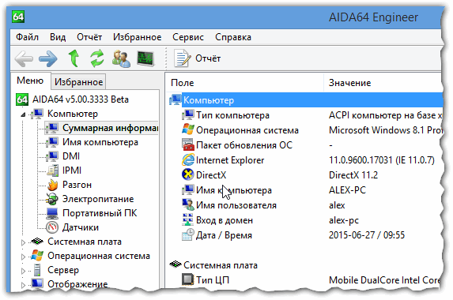Click the Internet Explorer icon in list
The height and width of the screenshot is (300, 453).
(x=188, y=159)
